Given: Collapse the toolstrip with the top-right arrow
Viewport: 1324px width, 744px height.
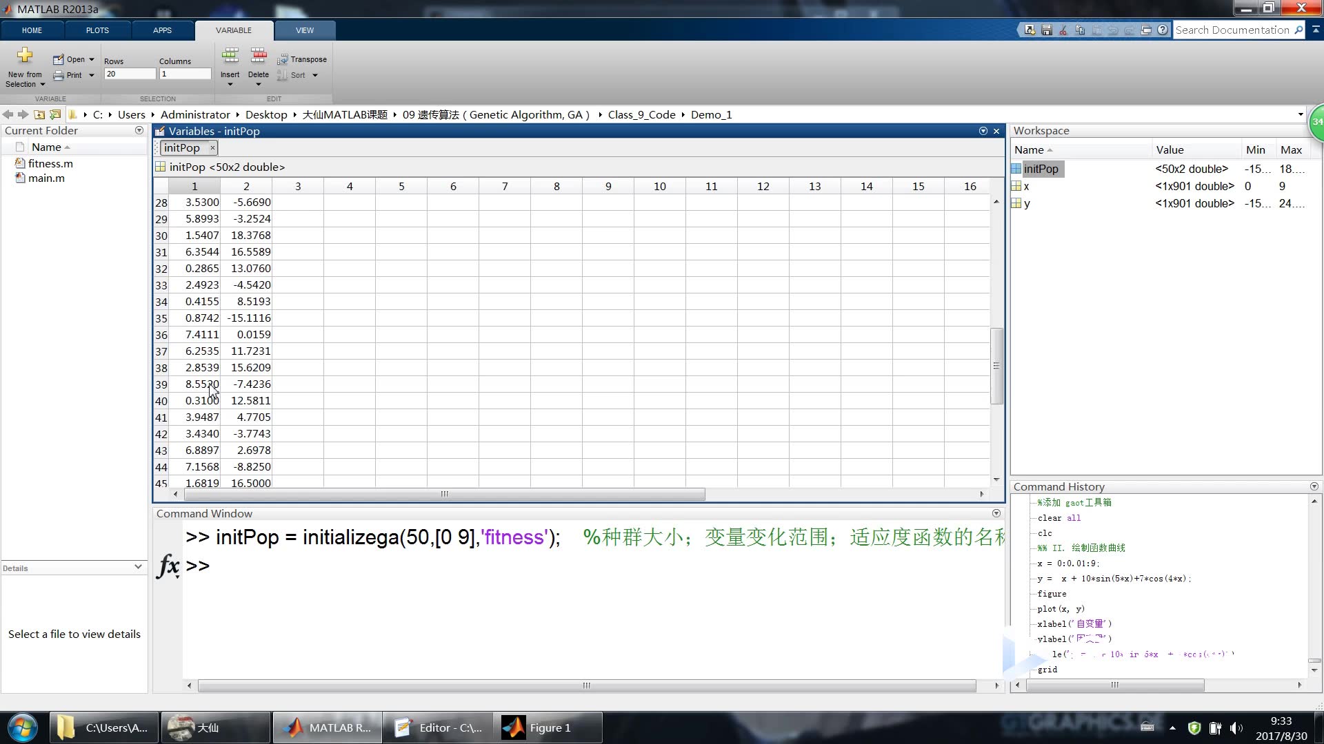Looking at the screenshot, I should (x=1316, y=30).
